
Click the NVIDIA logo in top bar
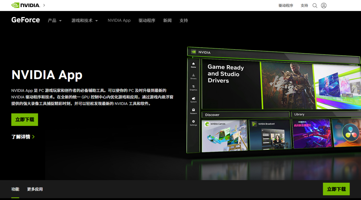26,5
